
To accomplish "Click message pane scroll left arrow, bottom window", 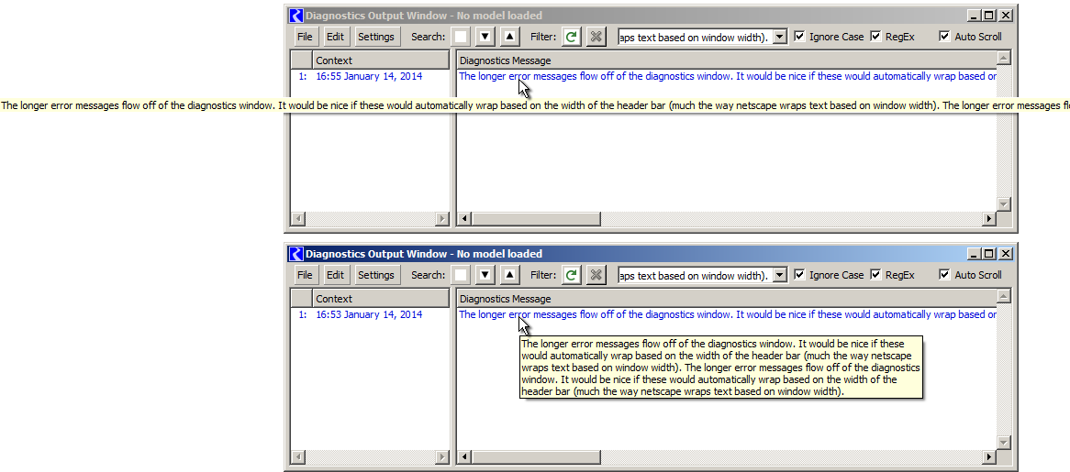I will point(464,457).
